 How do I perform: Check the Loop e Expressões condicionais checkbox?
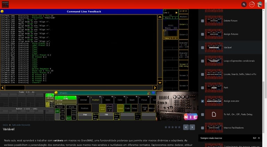click(x=202, y=61)
